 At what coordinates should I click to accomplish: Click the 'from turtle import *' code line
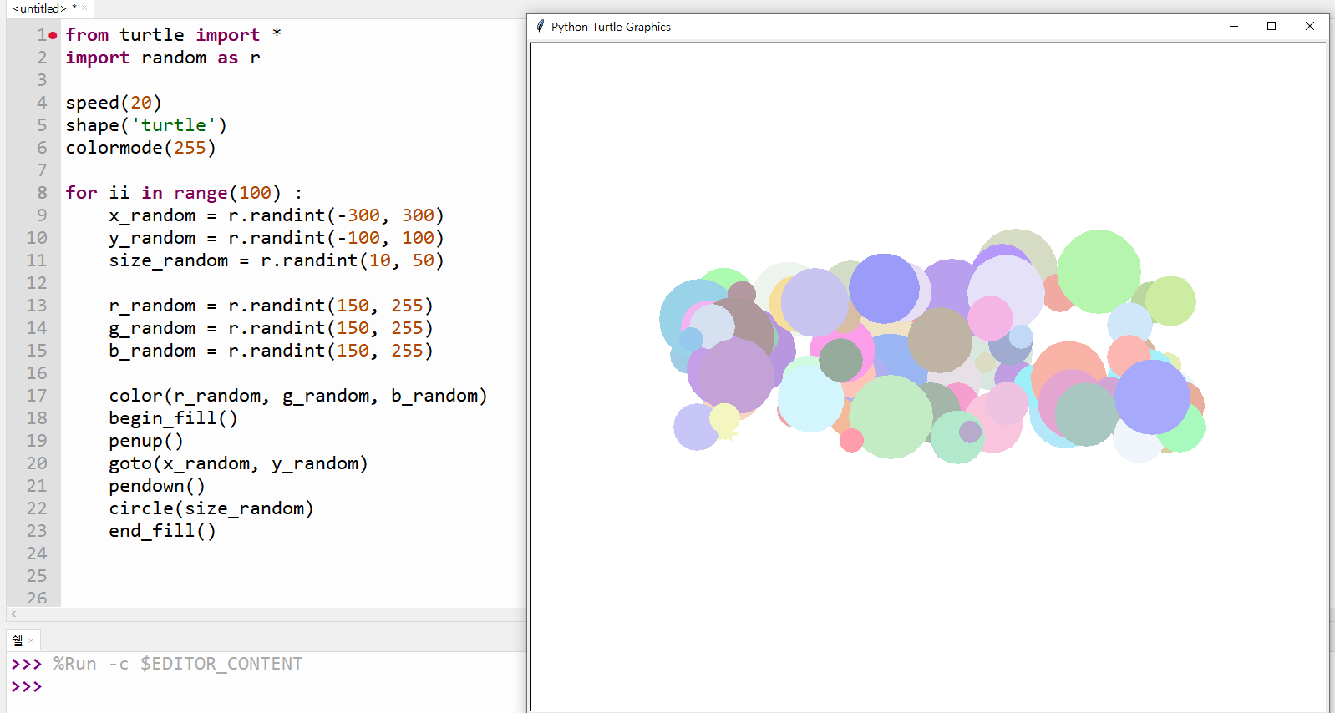(174, 35)
